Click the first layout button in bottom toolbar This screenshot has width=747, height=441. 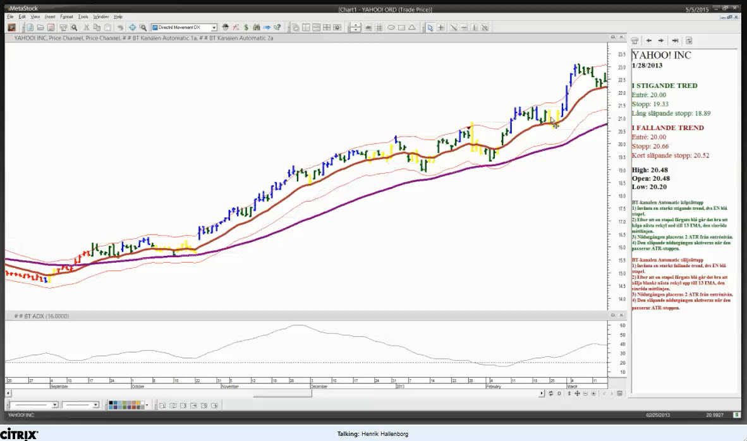point(162,405)
